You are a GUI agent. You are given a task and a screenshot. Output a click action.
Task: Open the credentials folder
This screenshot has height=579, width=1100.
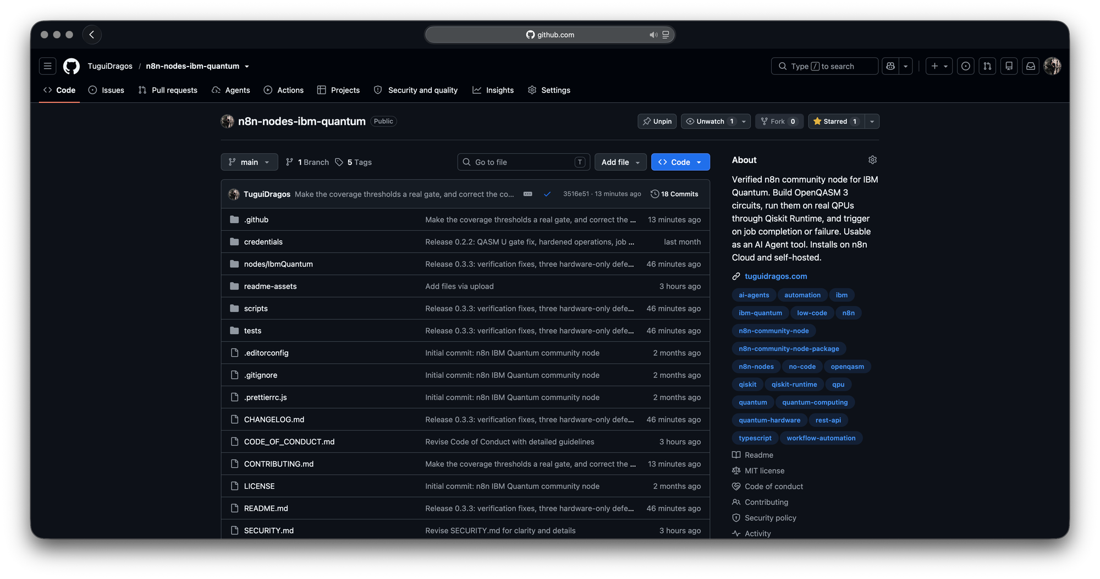pyautogui.click(x=263, y=242)
